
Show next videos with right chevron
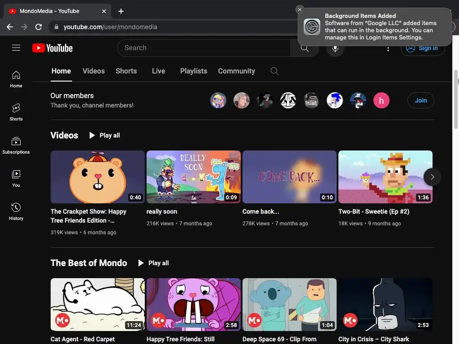(x=432, y=176)
